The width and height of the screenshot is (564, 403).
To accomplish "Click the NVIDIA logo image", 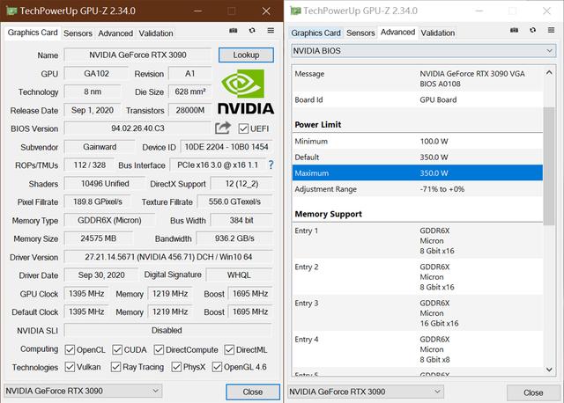I will click(x=246, y=92).
